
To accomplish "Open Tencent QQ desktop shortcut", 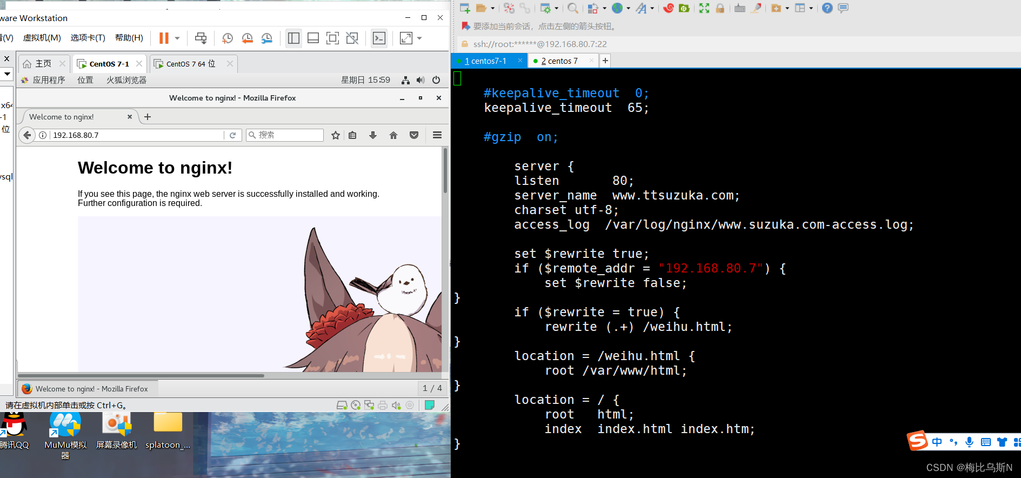I will click(14, 431).
